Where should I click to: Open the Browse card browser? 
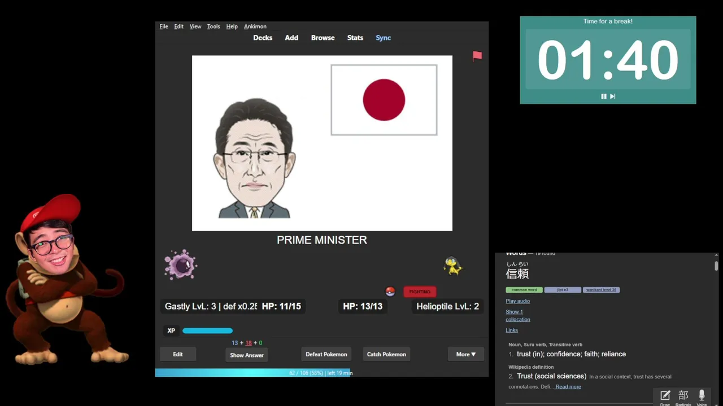[x=323, y=38]
